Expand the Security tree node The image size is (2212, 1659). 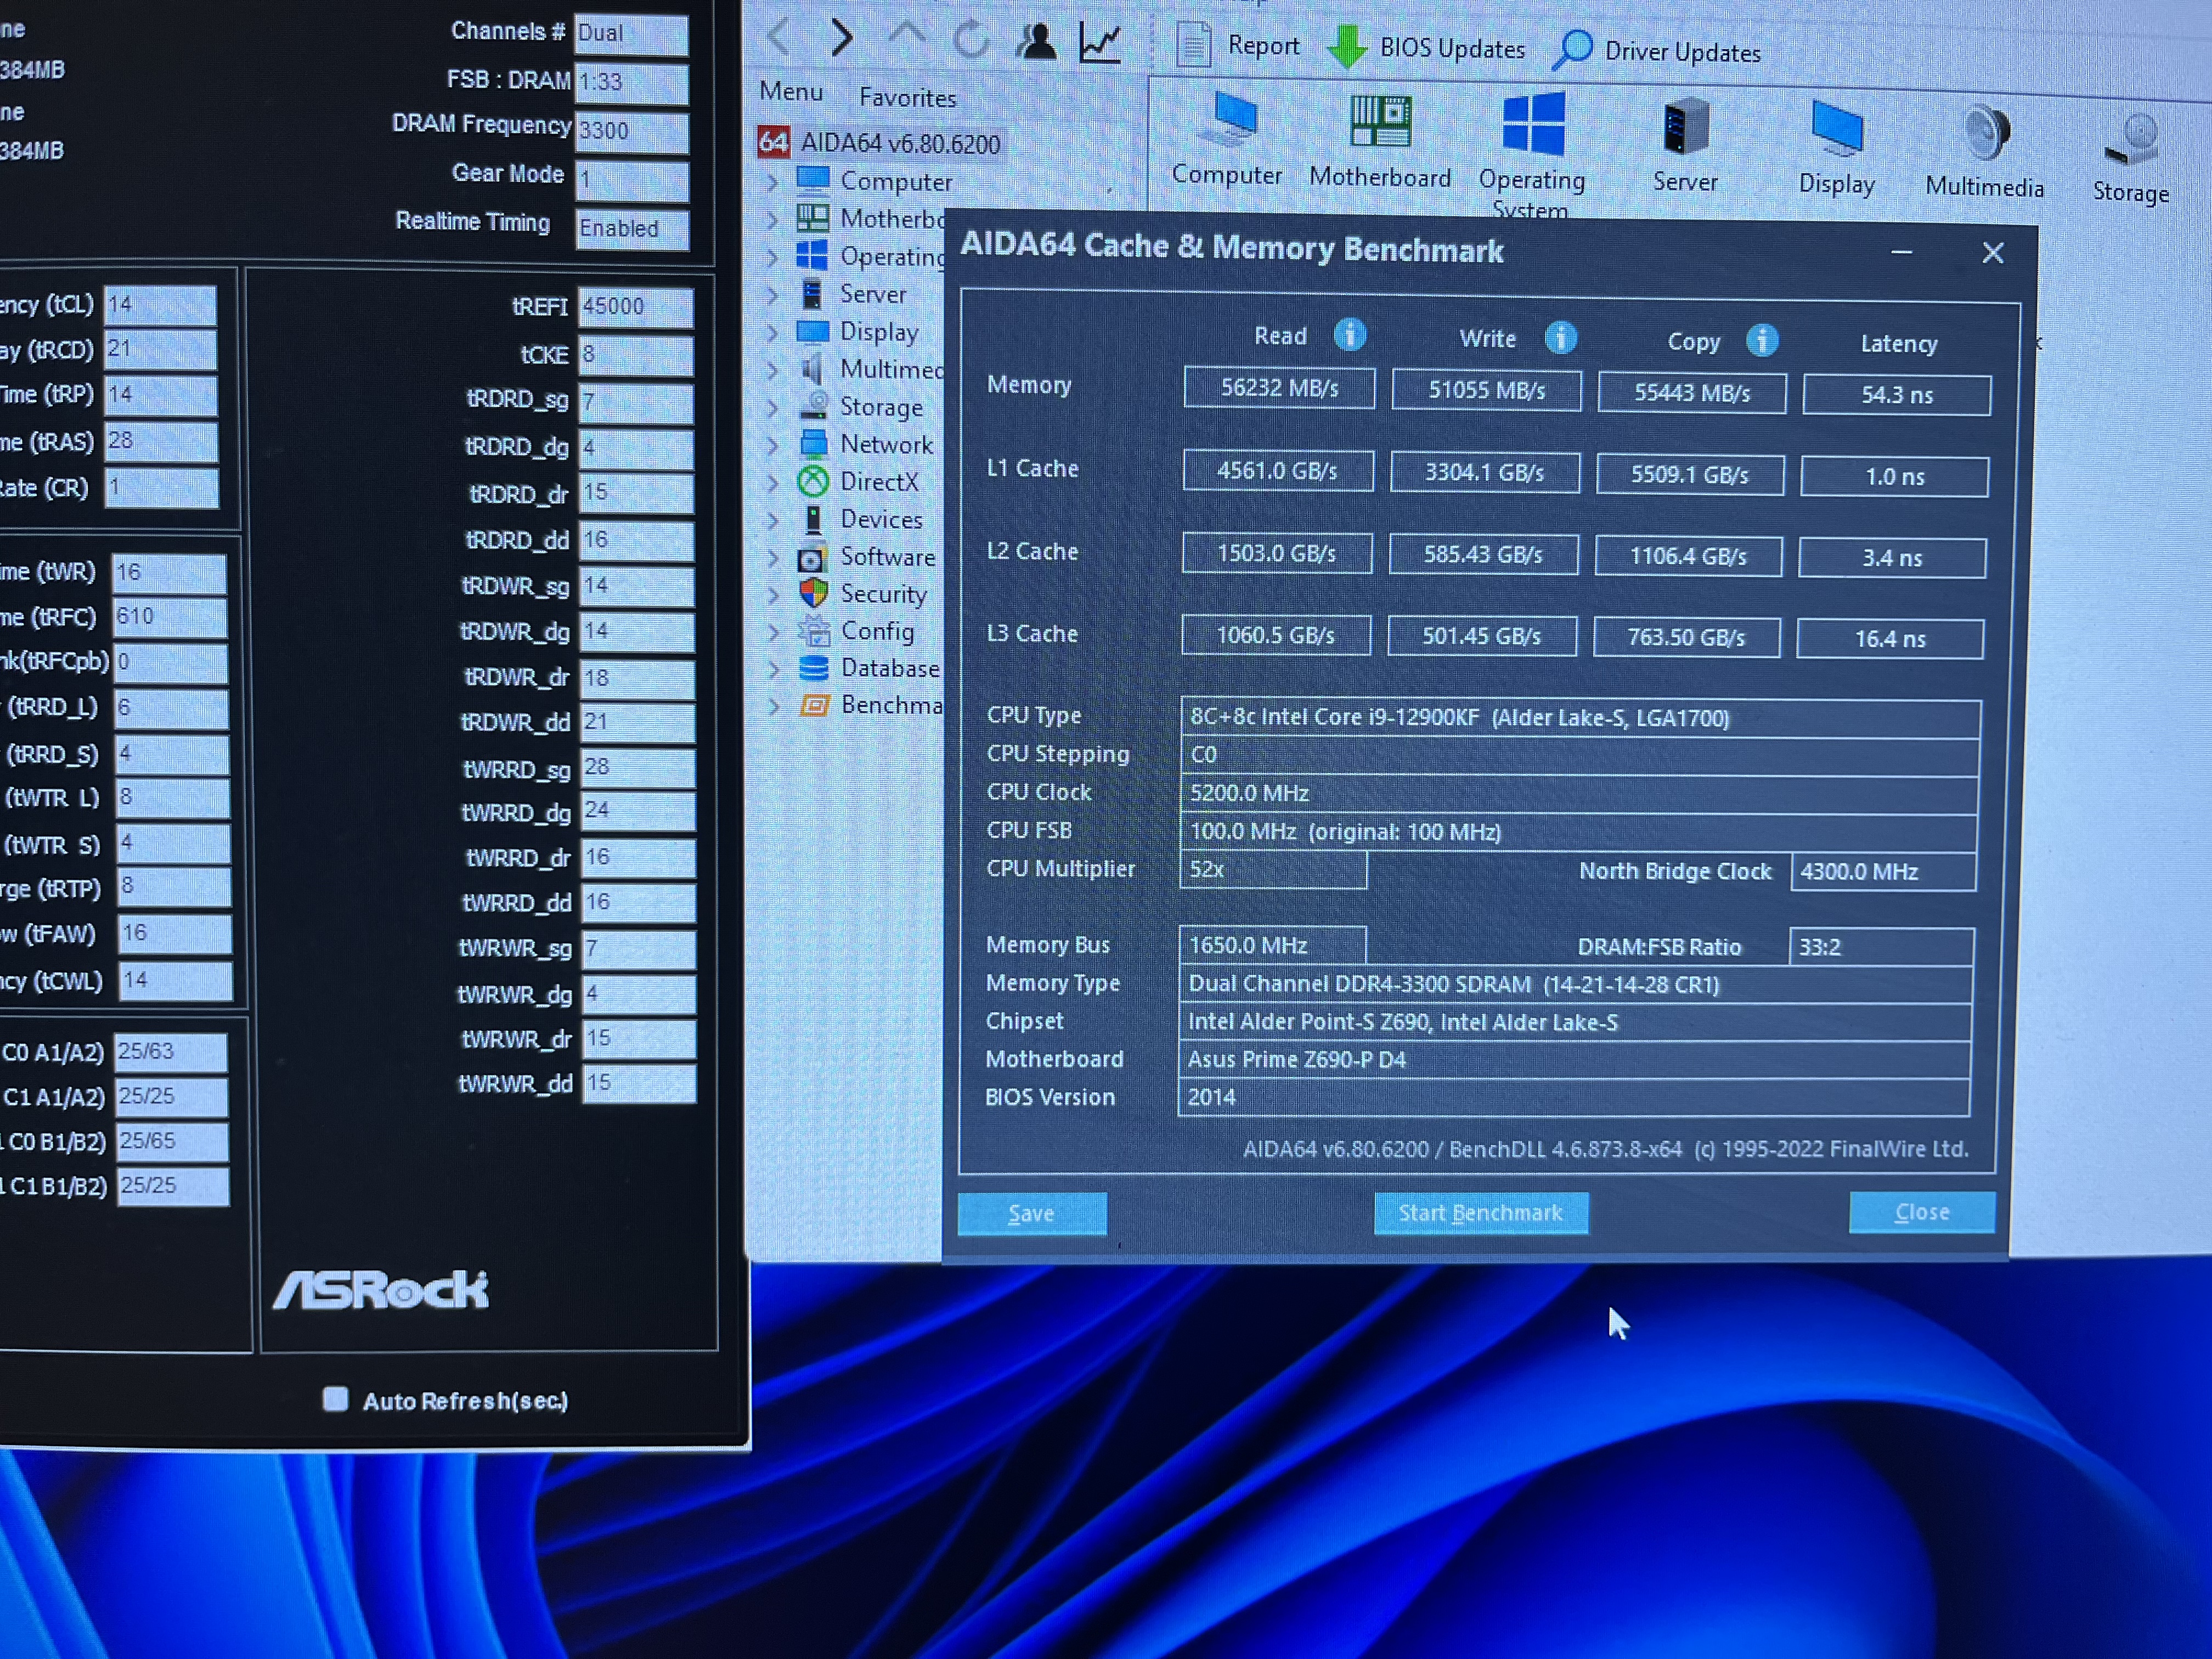(773, 595)
